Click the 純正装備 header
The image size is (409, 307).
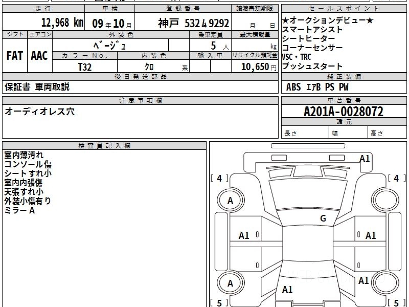344,76
